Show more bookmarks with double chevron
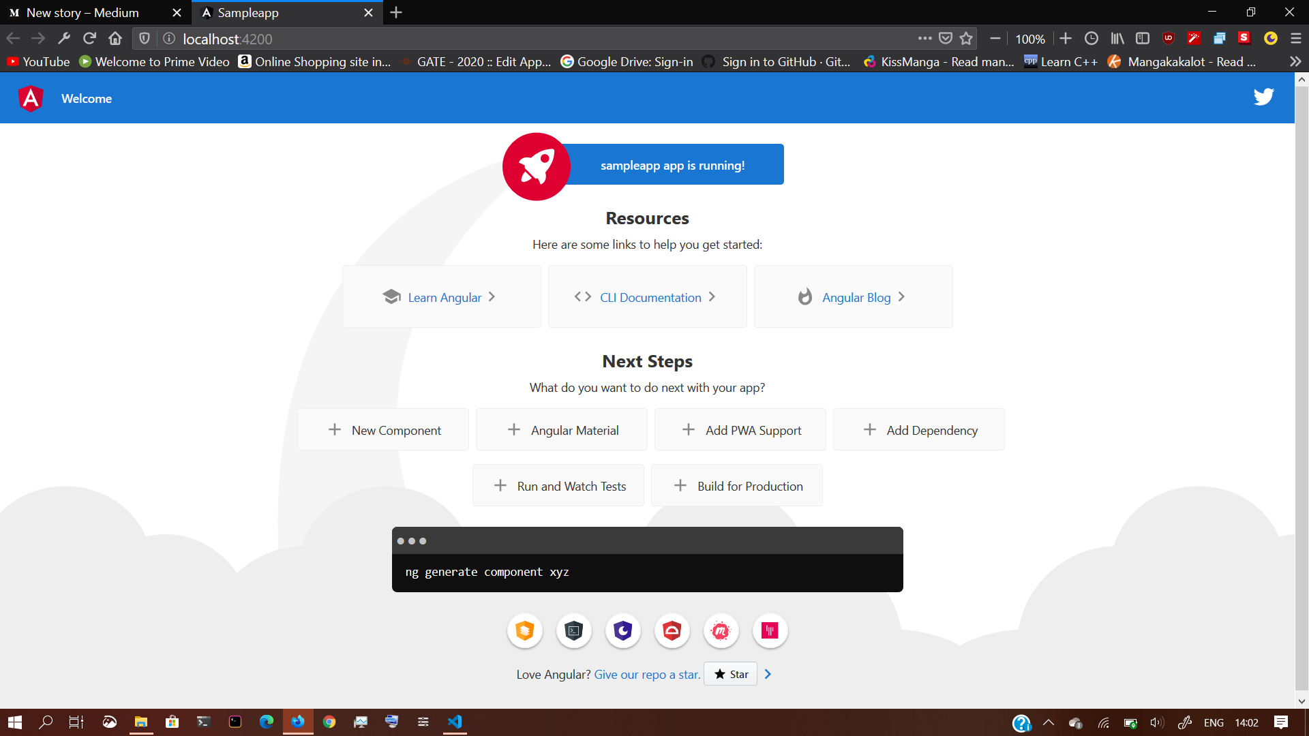1309x736 pixels. (1295, 61)
